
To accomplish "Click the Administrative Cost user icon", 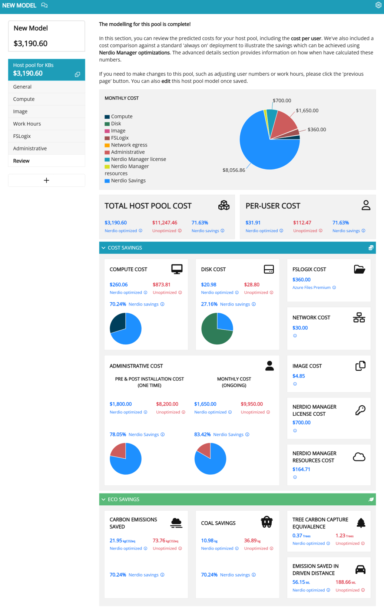I will [270, 366].
